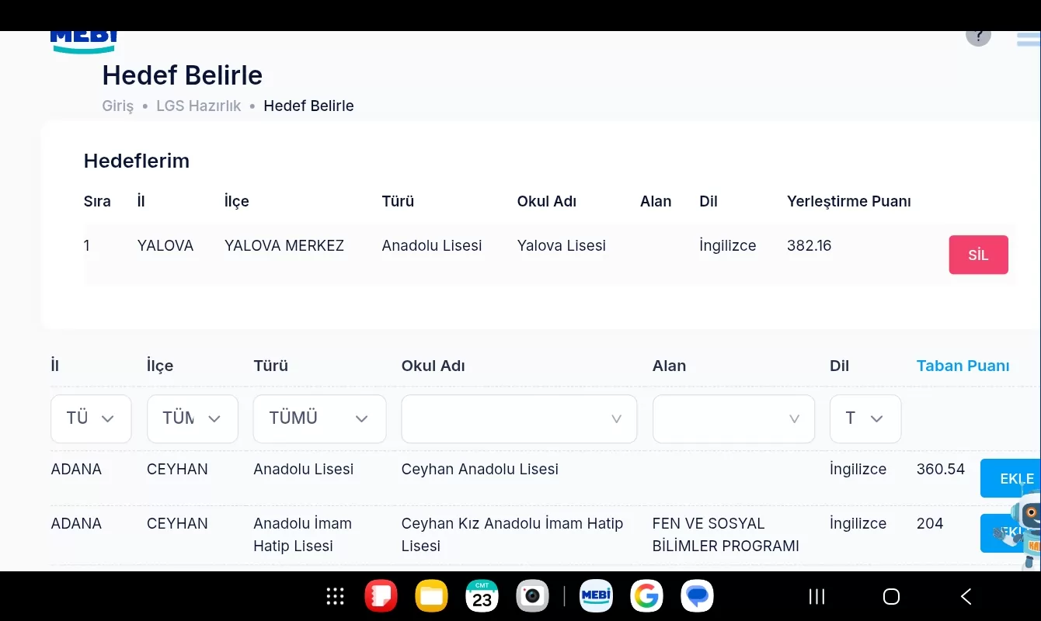
Task: Go to LGS Hazırlık breadcrumb link
Action: tap(199, 106)
